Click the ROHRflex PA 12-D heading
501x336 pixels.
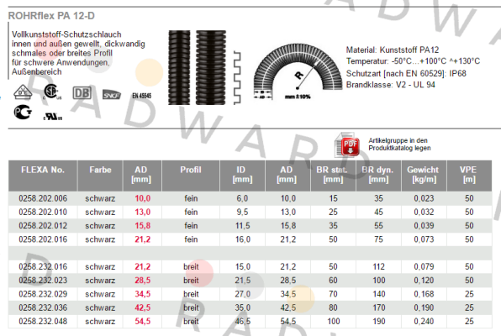tap(51, 16)
